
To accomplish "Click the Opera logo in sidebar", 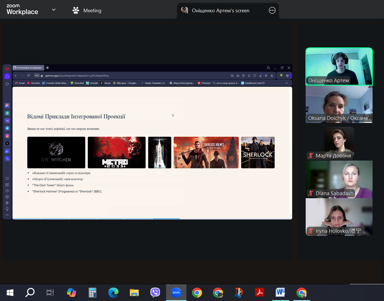I will pos(7,69).
